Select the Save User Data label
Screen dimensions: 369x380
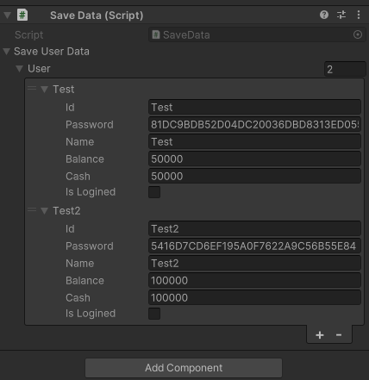pyautogui.click(x=52, y=52)
